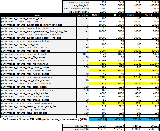Screen dimensions: 160x131
Task: Click blue memory cell 722.84
Action: click(x=133, y=119)
